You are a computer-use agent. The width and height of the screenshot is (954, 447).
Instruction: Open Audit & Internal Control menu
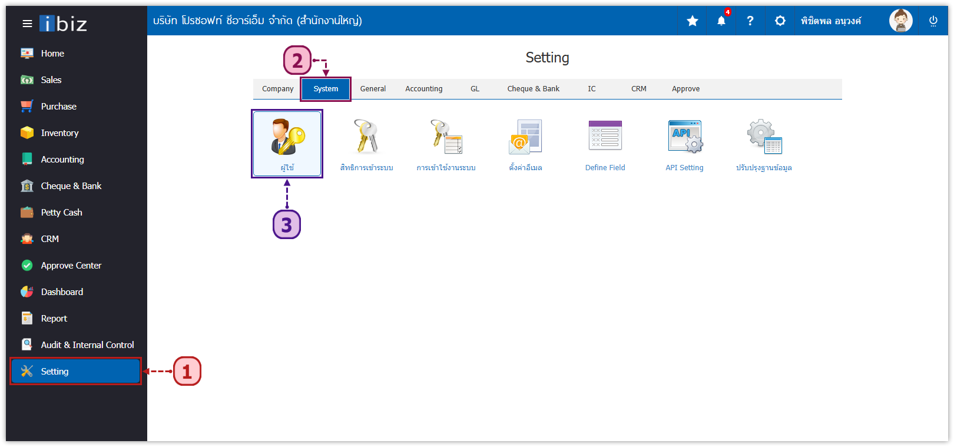point(87,345)
